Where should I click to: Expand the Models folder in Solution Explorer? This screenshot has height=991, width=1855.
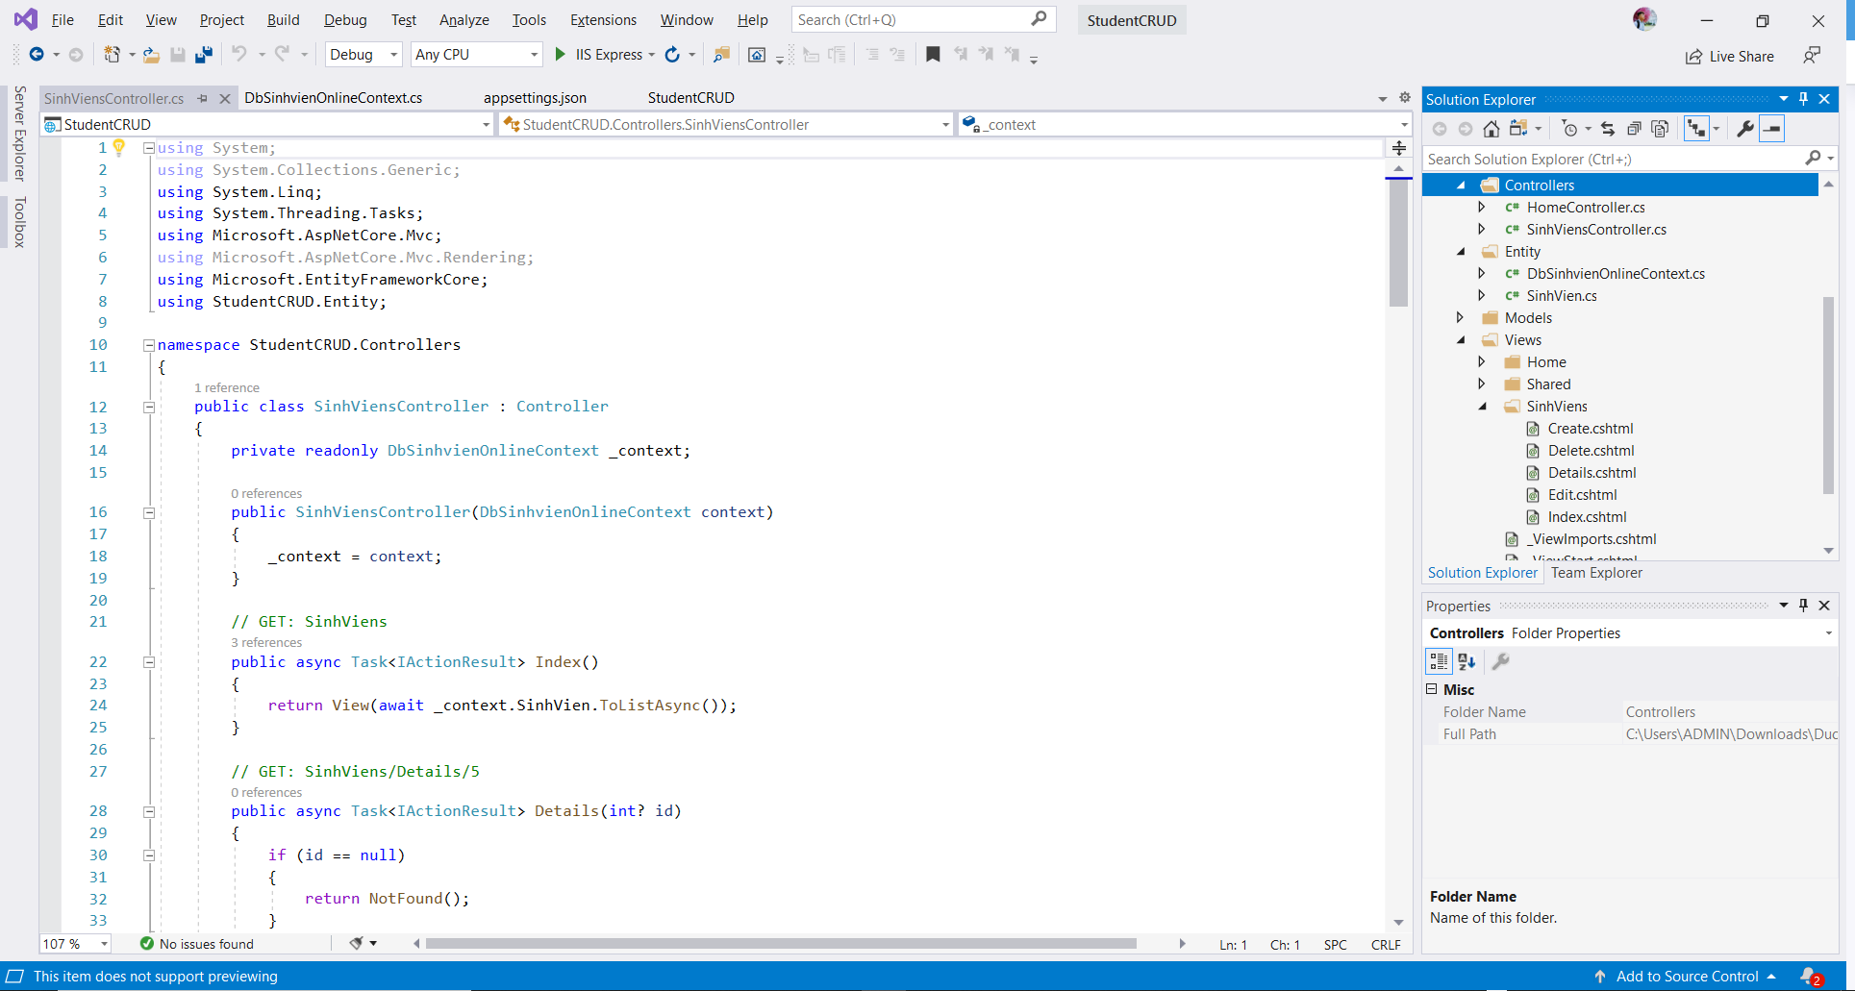(x=1461, y=317)
